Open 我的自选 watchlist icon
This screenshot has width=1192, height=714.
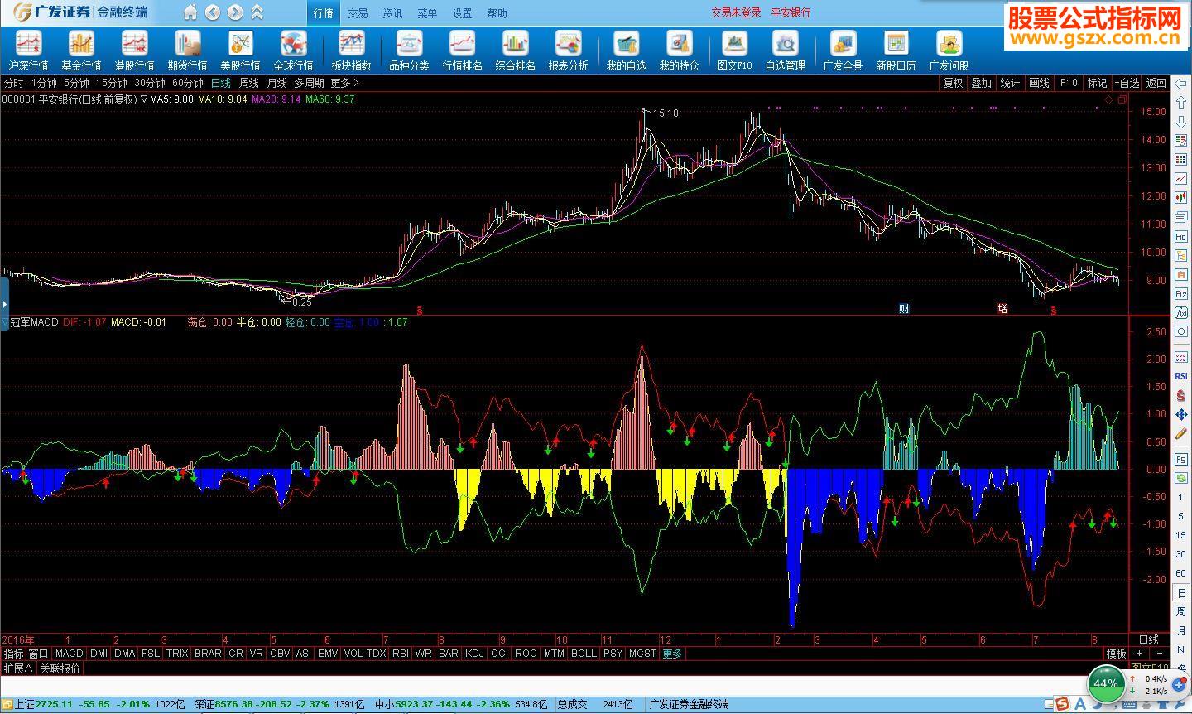click(626, 51)
